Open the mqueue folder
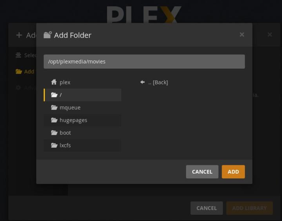Screen dimensions: 282x221 tap(83, 107)
